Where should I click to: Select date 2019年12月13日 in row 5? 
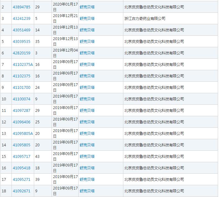point(65,42)
